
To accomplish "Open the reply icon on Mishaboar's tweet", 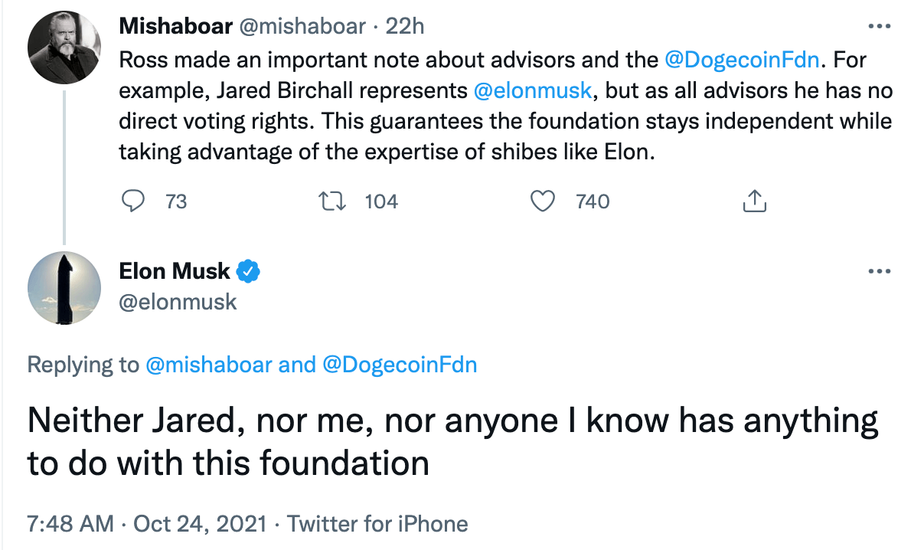I will pos(134,201).
